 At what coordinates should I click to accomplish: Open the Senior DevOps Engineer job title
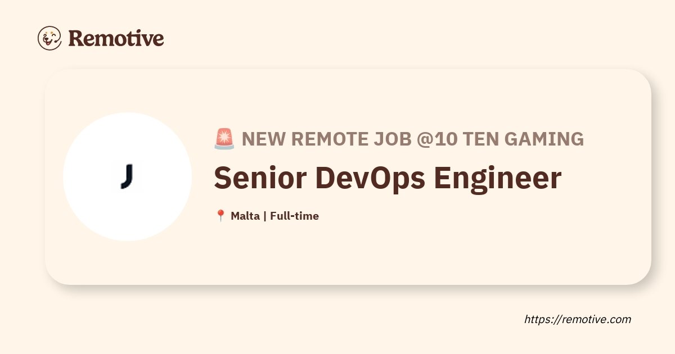[x=388, y=179]
